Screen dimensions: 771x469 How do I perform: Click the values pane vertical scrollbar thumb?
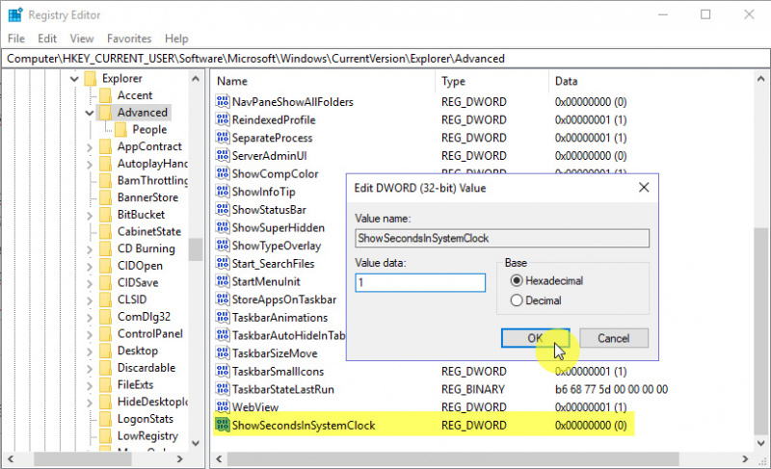760,331
